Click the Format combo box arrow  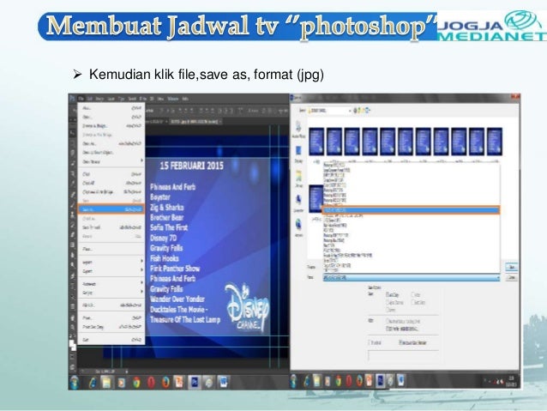[x=498, y=278]
